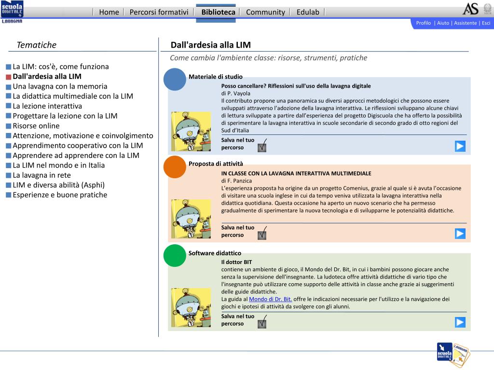
Task: Click blue bullet next to La lavagna in rete
Action: click(9, 175)
